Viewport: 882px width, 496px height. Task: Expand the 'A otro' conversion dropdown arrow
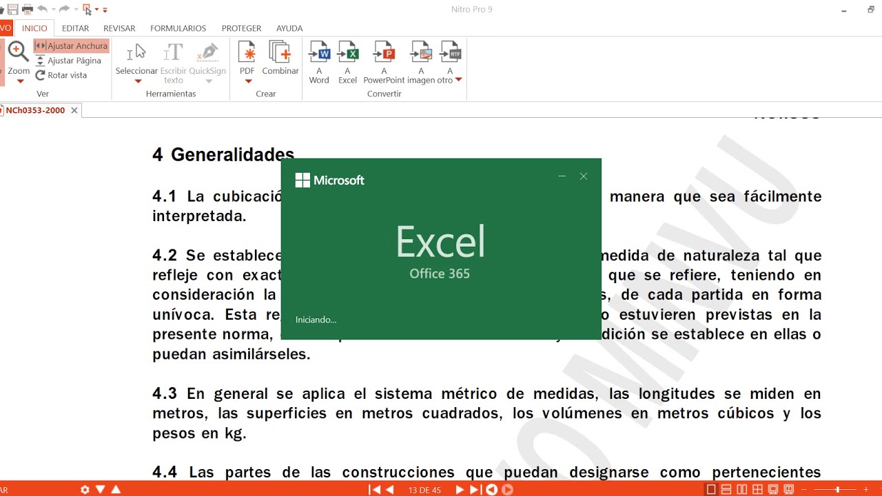coord(459,80)
